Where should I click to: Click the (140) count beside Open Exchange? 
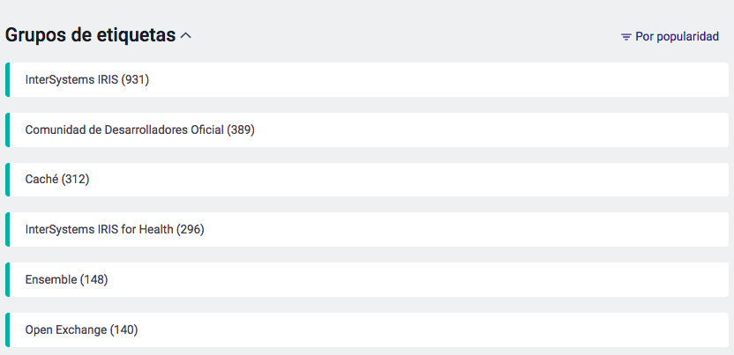[124, 329]
